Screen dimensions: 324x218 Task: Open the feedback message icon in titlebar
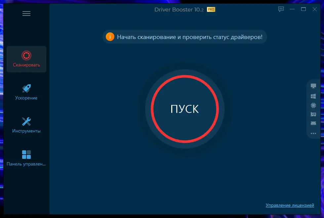coord(281,9)
